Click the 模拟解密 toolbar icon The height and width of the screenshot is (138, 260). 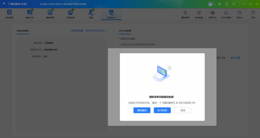pos(185,14)
